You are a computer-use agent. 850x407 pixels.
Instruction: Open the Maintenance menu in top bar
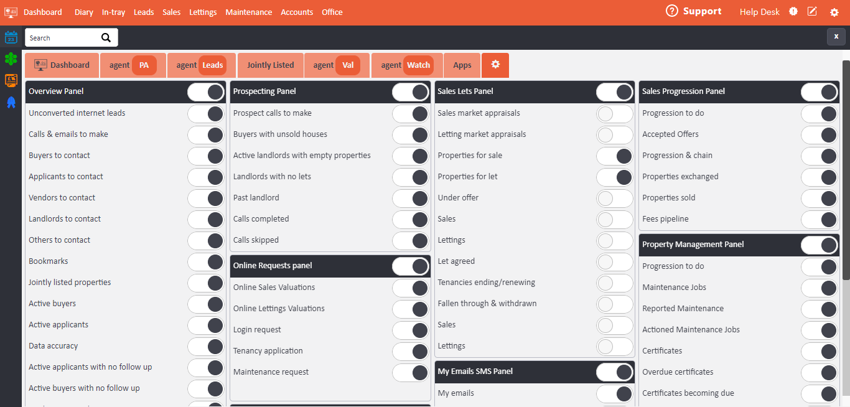click(x=248, y=12)
